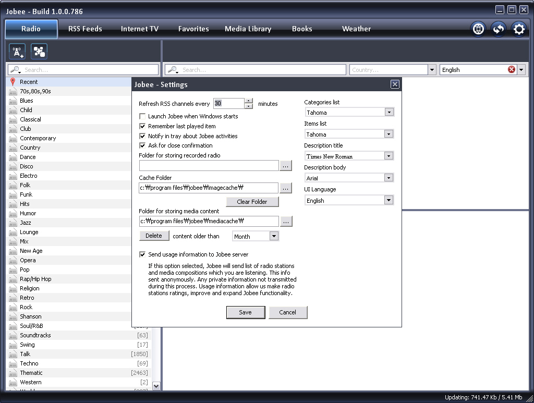
Task: Uncheck Remember last played item
Action: (x=142, y=126)
